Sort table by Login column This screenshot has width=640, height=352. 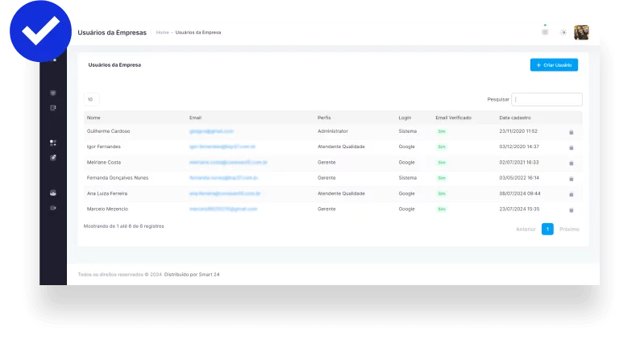pyautogui.click(x=405, y=118)
